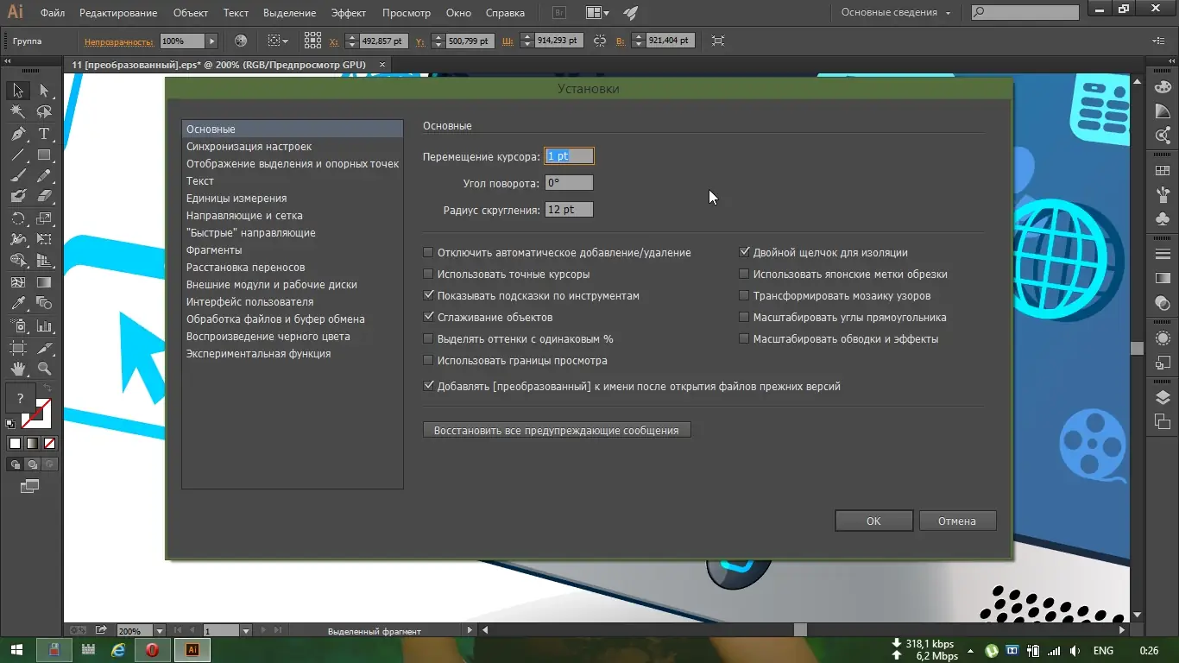
Task: Enable 'Отключить автоматическое добавление/удаление' checkbox
Action: pos(428,253)
